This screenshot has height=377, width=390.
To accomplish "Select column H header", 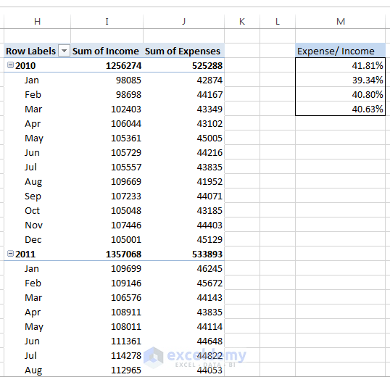I will [37, 22].
